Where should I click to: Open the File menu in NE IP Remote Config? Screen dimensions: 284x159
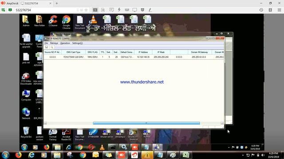click(x=46, y=43)
